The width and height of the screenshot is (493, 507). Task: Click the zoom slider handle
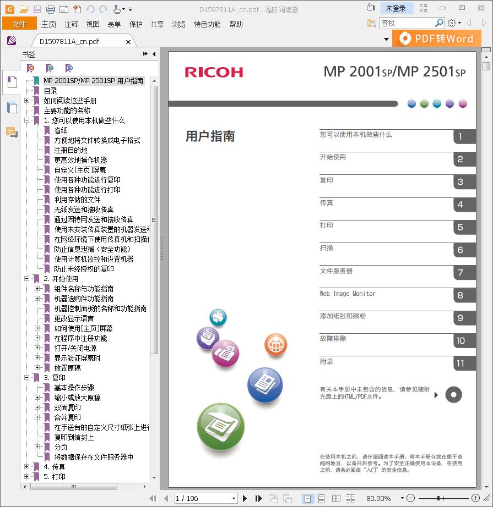(x=438, y=498)
